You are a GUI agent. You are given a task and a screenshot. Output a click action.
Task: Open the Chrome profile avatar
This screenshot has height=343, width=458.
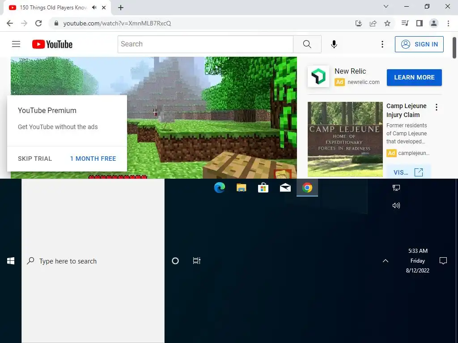tap(434, 23)
